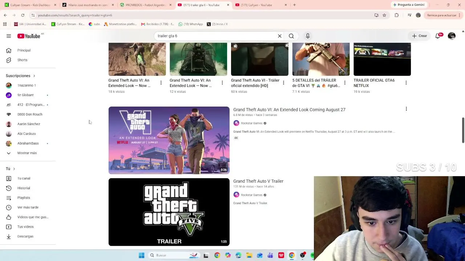Screen dimensions: 465x261
Task: Click Reinicia para actualizar button
Action: pyautogui.click(x=444, y=15)
